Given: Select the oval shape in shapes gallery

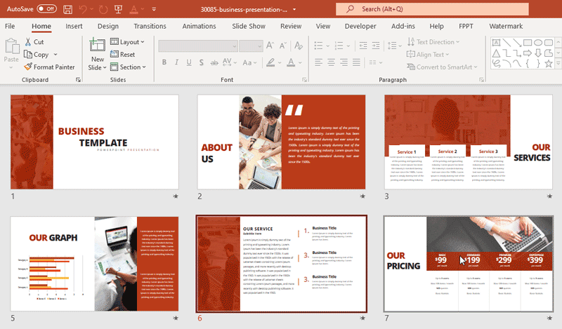Looking at the screenshot, I should click(x=537, y=42).
